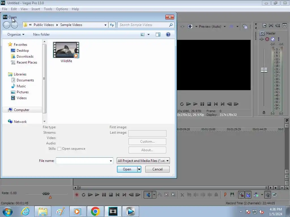
Task: Click the Master FX icon in Master bus
Action: coord(261,39)
